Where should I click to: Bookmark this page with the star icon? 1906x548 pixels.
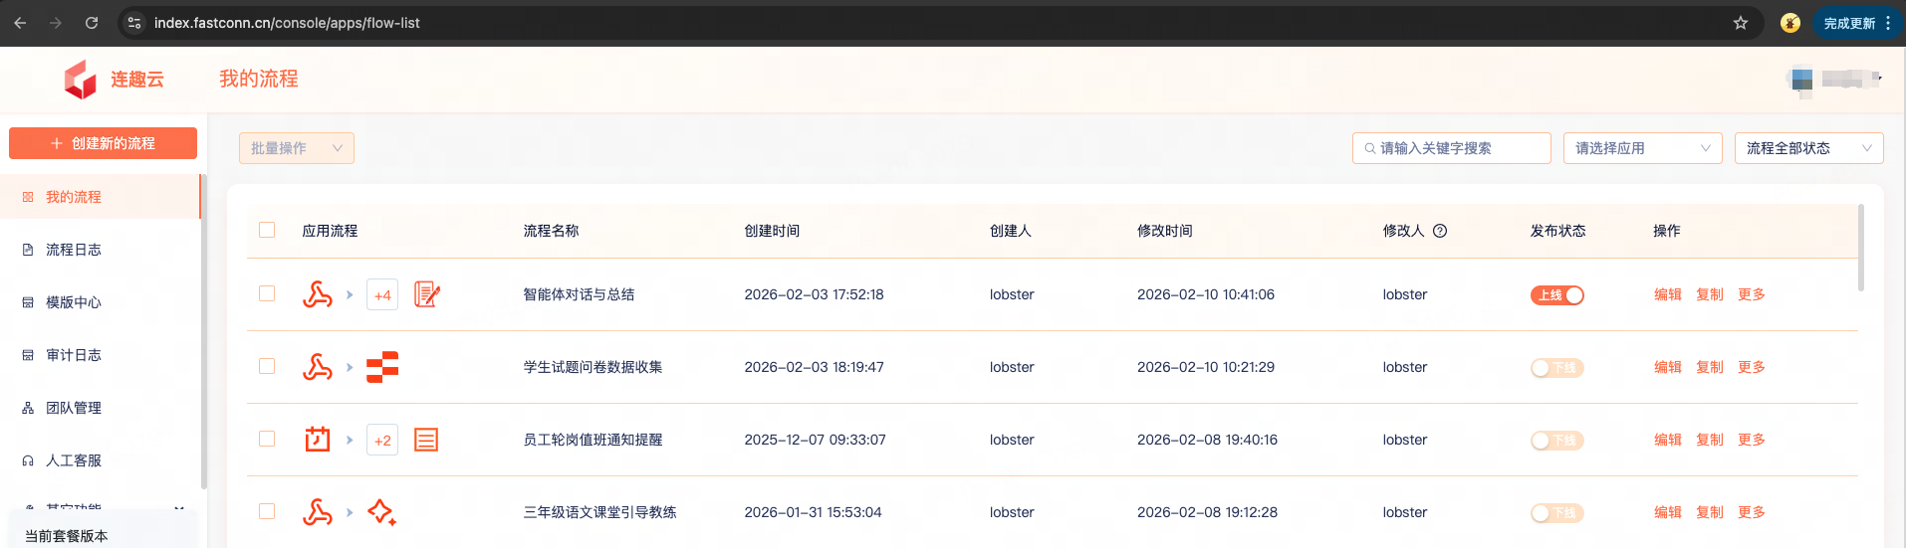[x=1741, y=23]
